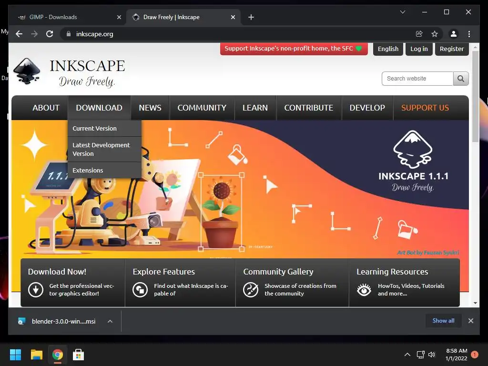Open Microsoft Store from taskbar
This screenshot has width=488, height=366.
78,355
